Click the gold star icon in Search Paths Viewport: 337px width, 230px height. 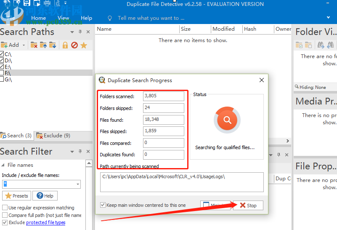click(84, 45)
